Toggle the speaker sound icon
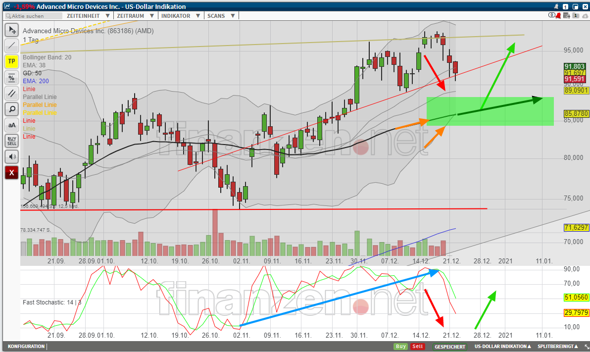The width and height of the screenshot is (590, 352). 12,156
